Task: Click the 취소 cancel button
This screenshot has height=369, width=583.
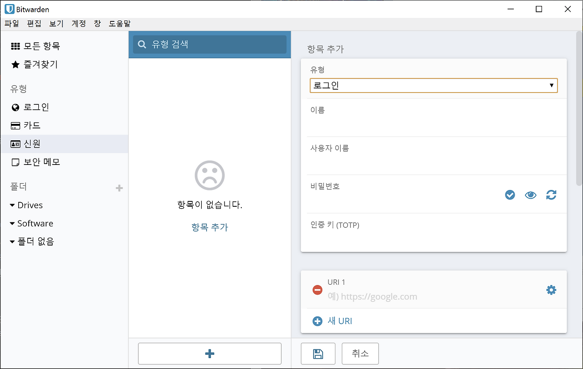Action: (x=360, y=354)
